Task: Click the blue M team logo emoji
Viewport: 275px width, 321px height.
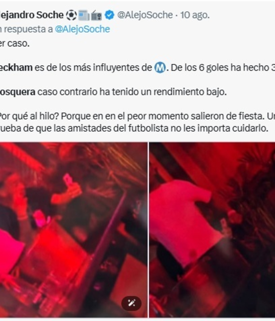Action: (x=160, y=68)
